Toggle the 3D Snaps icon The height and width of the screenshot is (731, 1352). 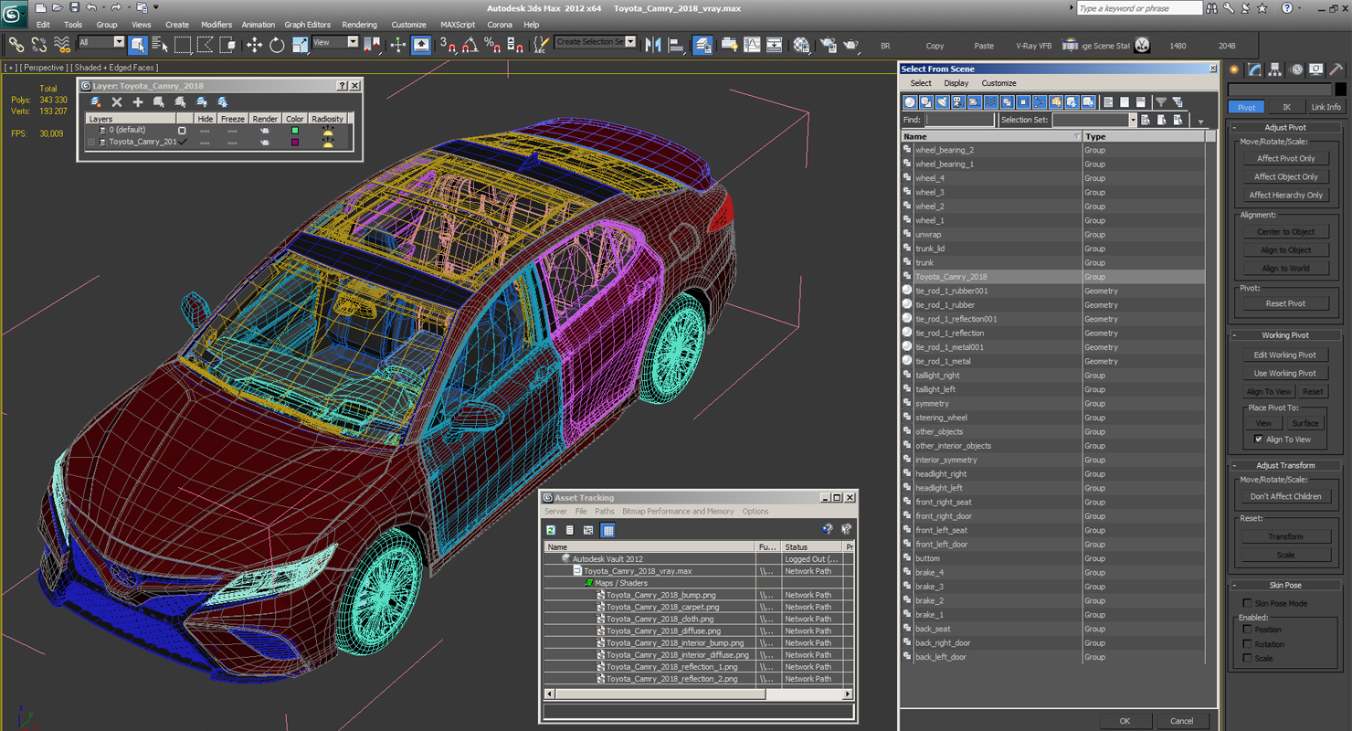click(447, 45)
